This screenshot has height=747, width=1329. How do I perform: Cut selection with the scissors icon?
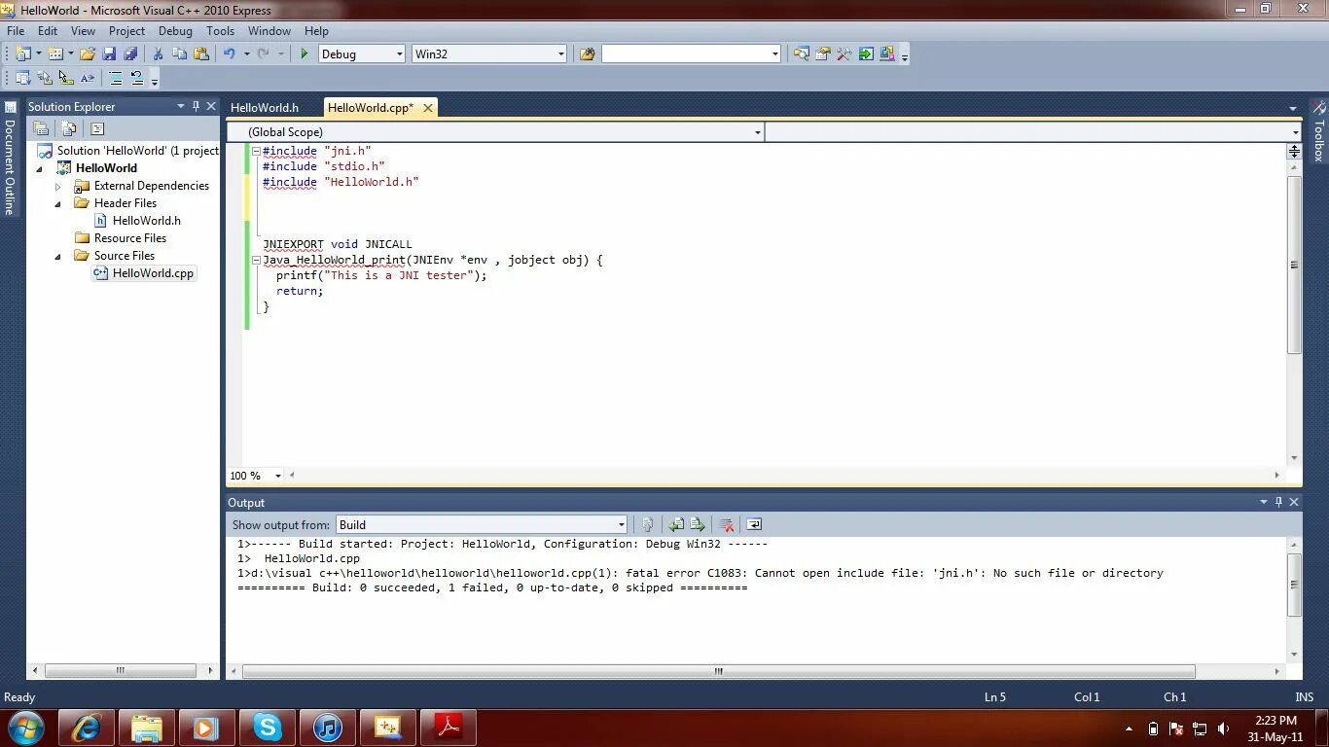(158, 54)
